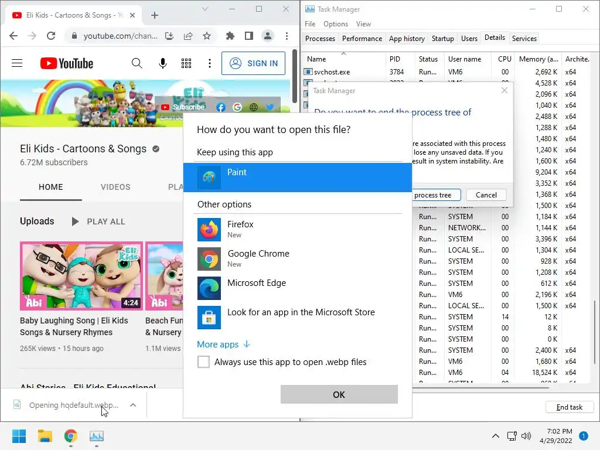Click OK in the open-with dialog
600x450 pixels.
[339, 394]
